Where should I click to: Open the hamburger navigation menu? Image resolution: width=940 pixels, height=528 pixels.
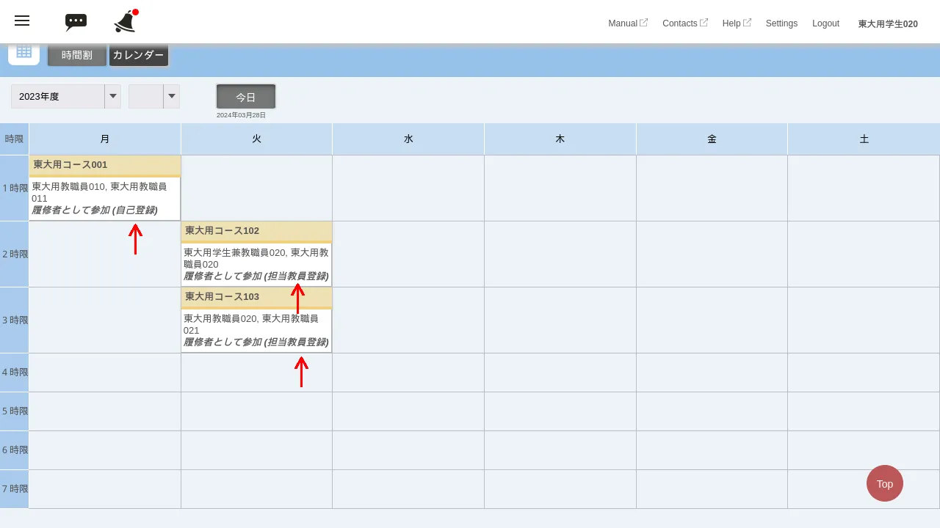[22, 21]
